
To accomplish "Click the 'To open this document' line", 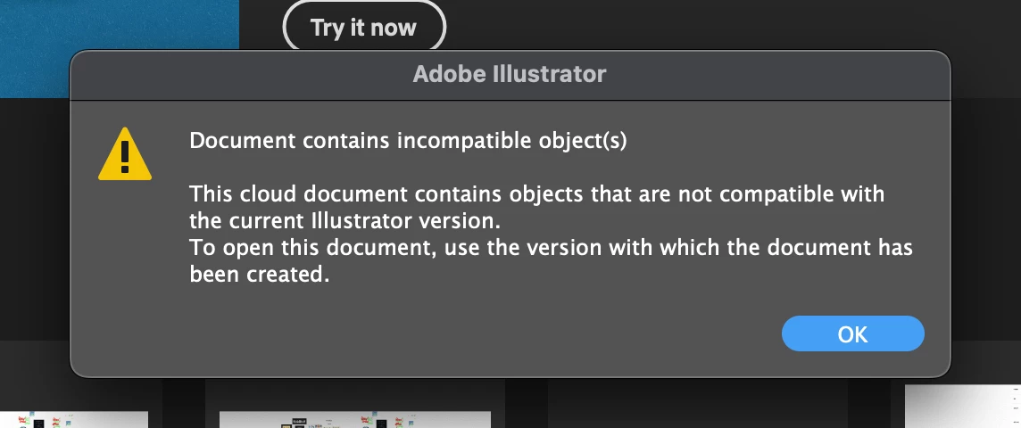I will (x=551, y=247).
